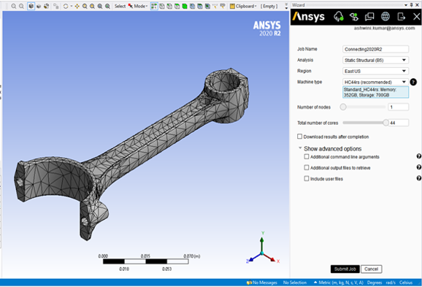This screenshot has height=287, width=422.
Task: Select the Pan four-arrow tool icon
Action: coord(77,6)
